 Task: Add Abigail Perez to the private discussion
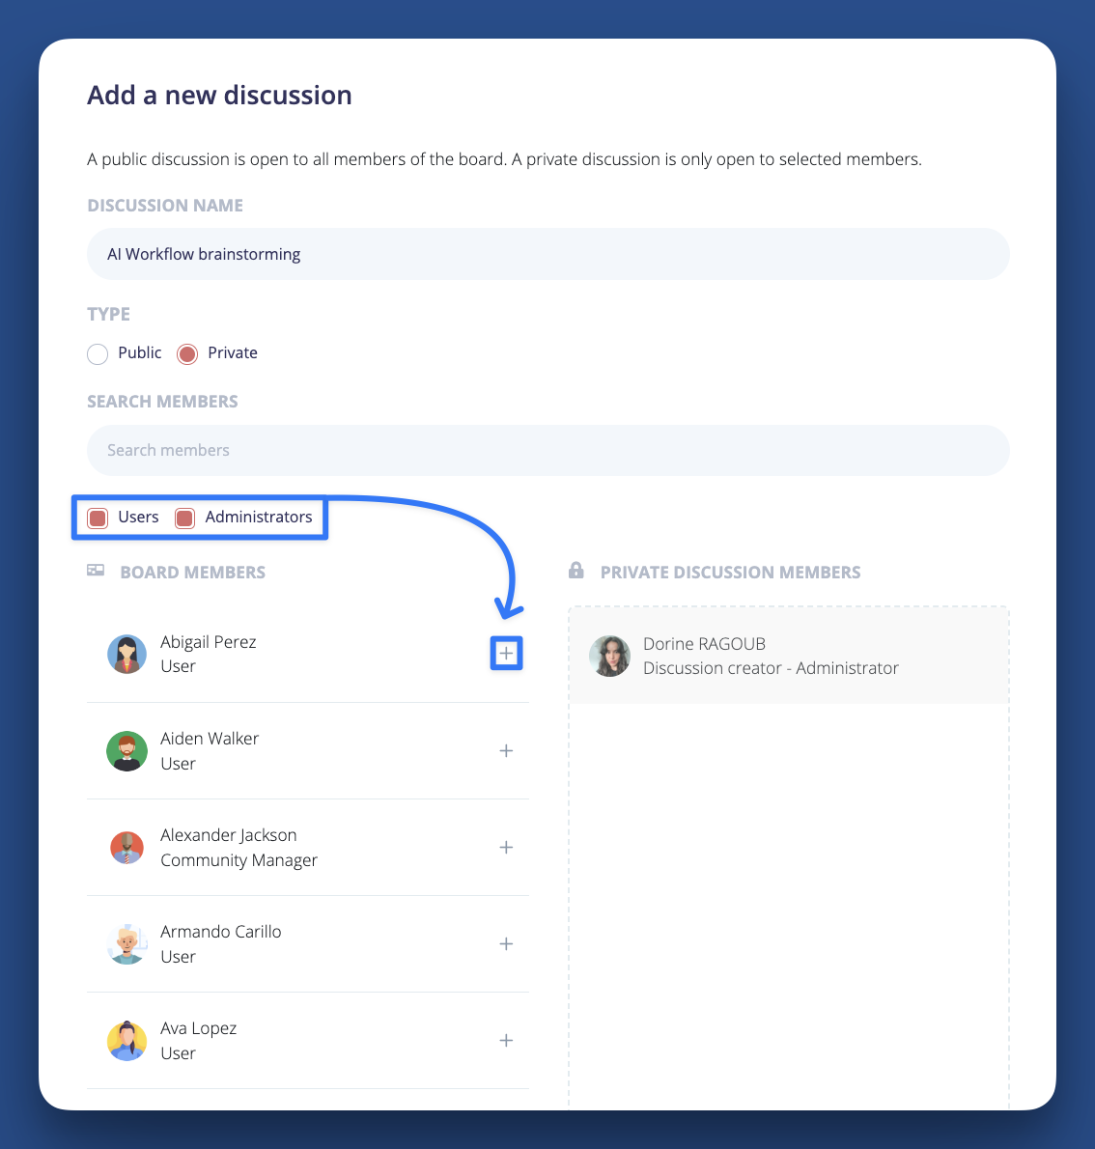pos(506,653)
